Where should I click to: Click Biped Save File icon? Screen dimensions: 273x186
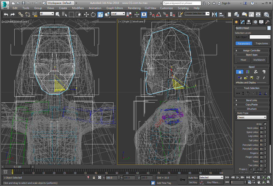tap(252, 77)
